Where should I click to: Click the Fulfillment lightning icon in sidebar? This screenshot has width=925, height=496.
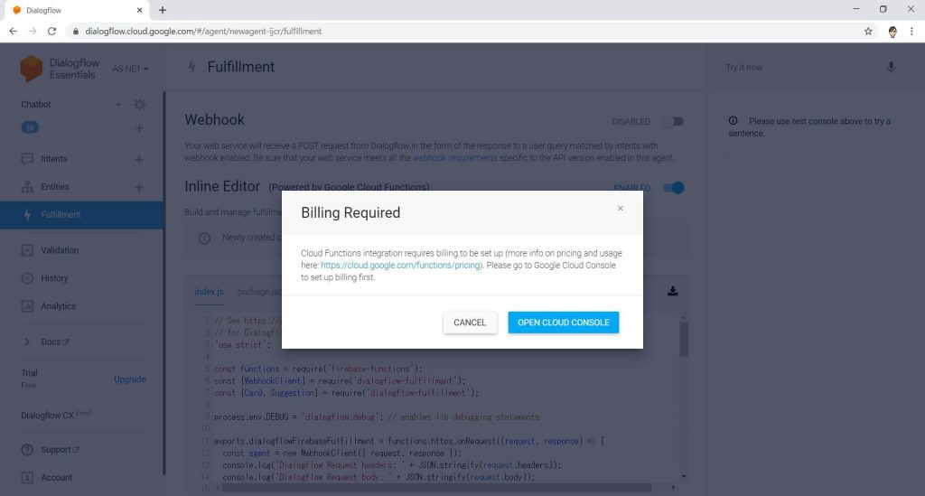27,215
